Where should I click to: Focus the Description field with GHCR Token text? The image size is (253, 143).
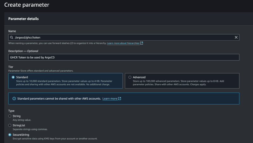[x=124, y=57]
